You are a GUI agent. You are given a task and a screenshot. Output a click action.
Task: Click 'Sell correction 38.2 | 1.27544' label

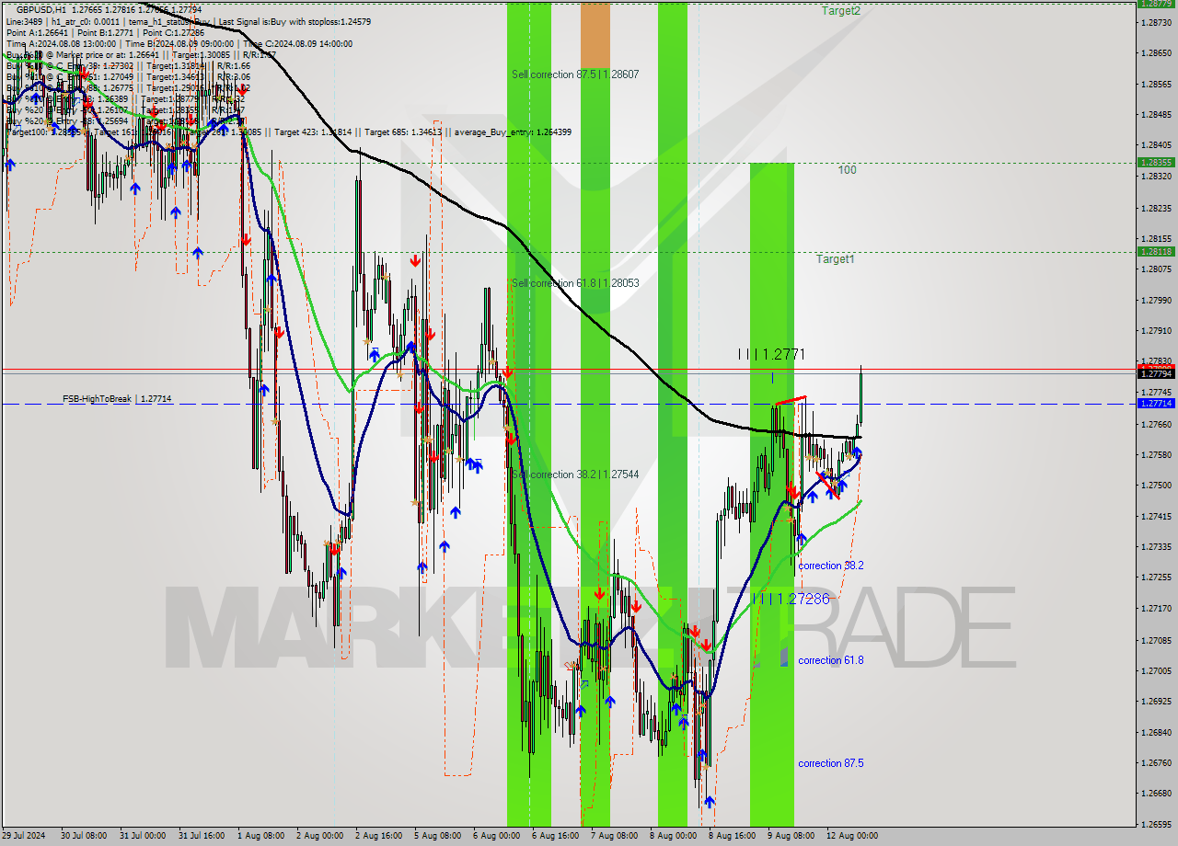point(575,474)
